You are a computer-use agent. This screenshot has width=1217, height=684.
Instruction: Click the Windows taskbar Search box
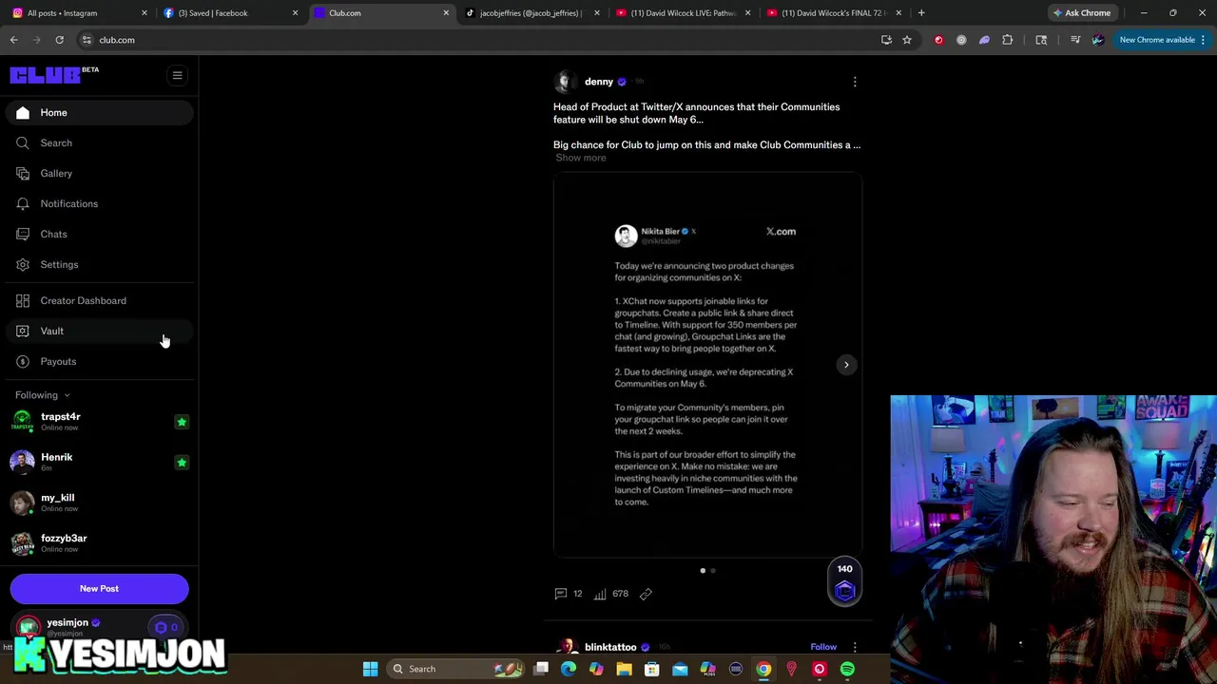(x=455, y=669)
